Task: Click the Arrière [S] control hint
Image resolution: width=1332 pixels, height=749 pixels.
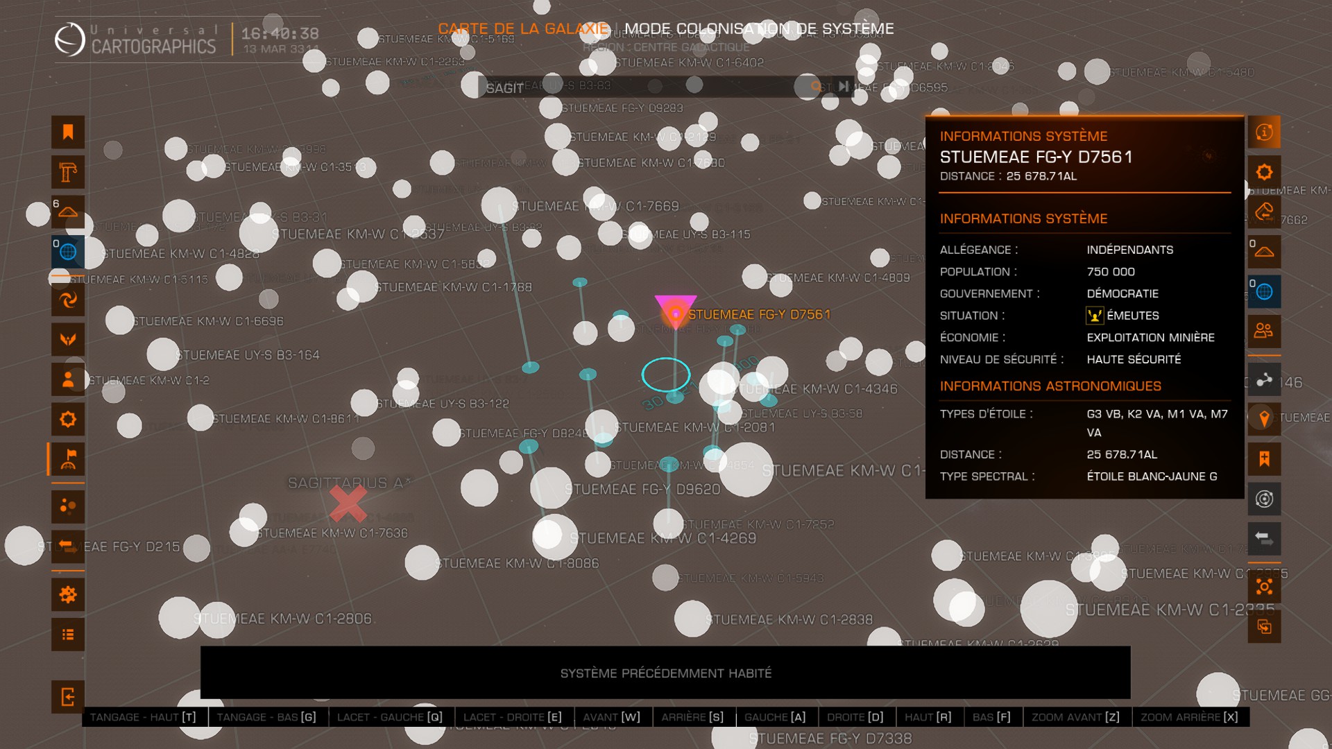Action: [692, 717]
